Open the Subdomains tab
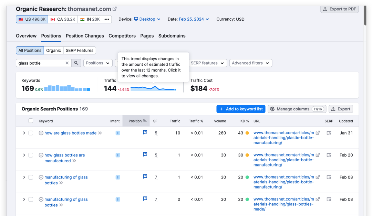The width and height of the screenshot is (372, 216). coord(172,36)
